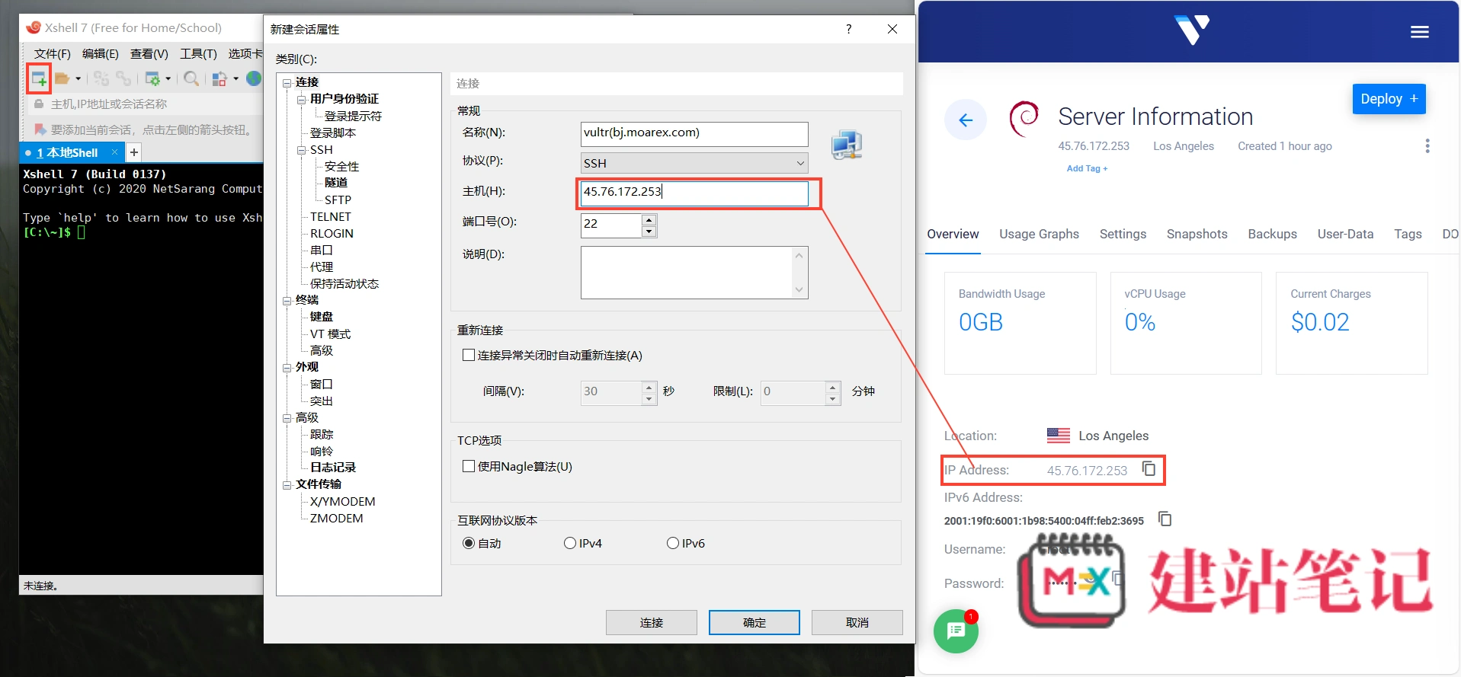
Task: Open the 编辑(E) menu
Action: [101, 53]
